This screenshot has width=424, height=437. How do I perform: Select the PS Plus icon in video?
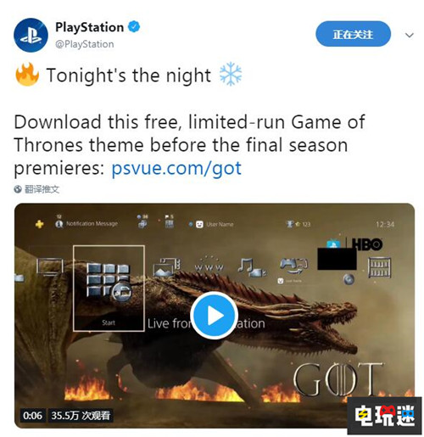point(39,224)
